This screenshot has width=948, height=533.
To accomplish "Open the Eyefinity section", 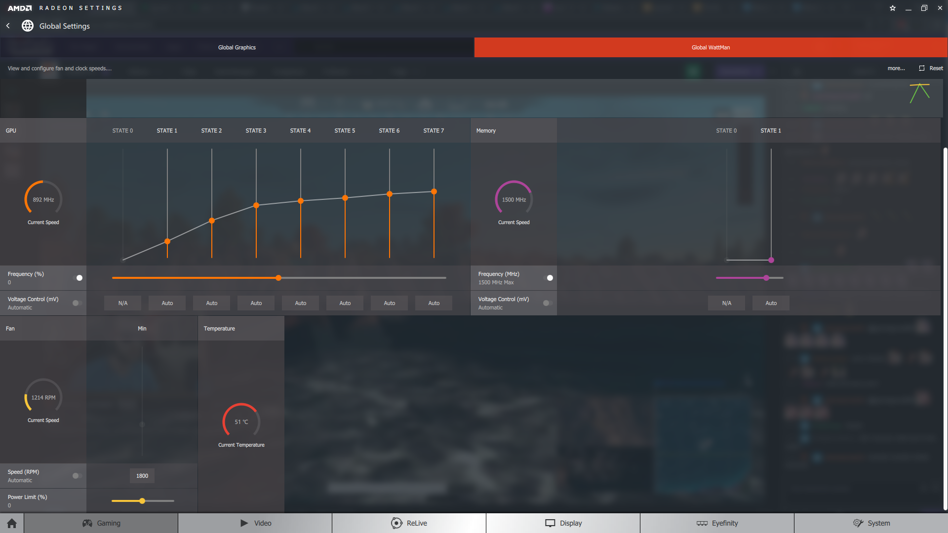I will point(717,523).
